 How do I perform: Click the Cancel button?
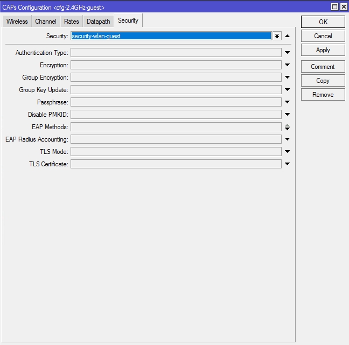323,36
